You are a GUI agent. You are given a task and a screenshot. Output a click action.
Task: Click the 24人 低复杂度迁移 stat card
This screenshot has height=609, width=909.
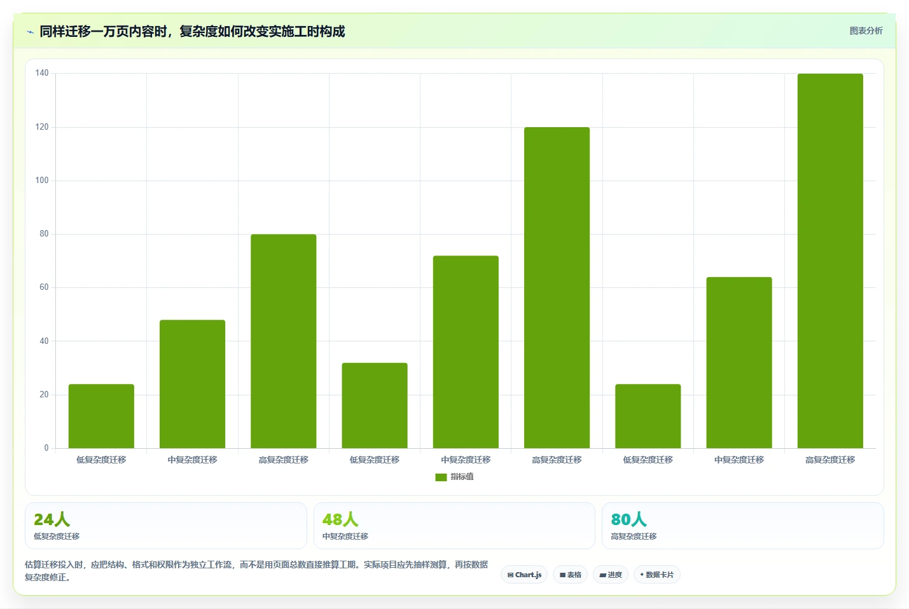point(166,526)
